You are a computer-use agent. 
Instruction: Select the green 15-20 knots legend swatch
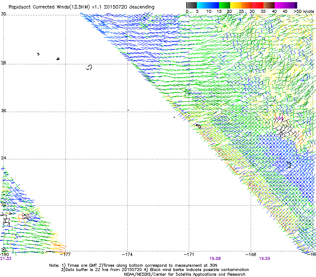click(x=225, y=5)
